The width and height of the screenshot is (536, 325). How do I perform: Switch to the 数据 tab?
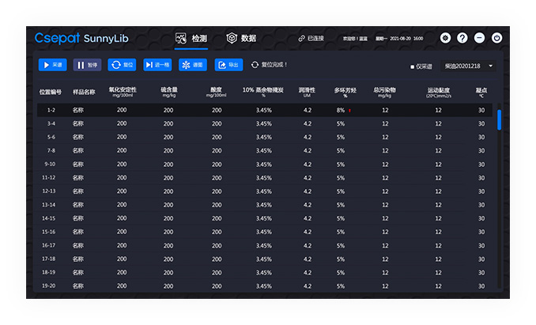[x=241, y=38]
